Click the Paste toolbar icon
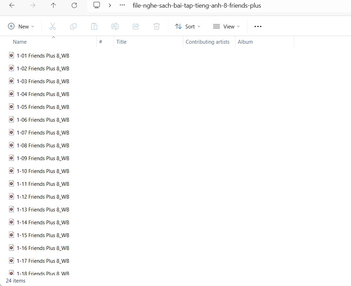The height and width of the screenshot is (286, 351). click(94, 26)
